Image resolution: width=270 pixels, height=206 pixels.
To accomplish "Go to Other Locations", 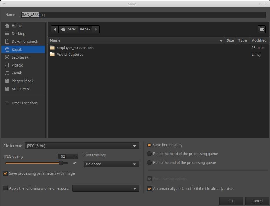I will (24, 103).
